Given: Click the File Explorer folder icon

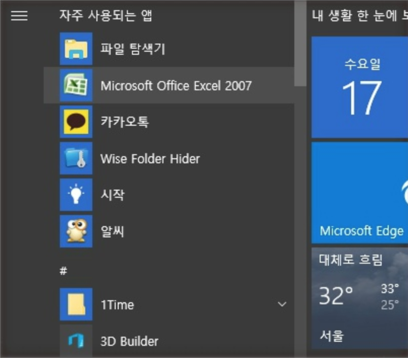Looking at the screenshot, I should (x=76, y=49).
